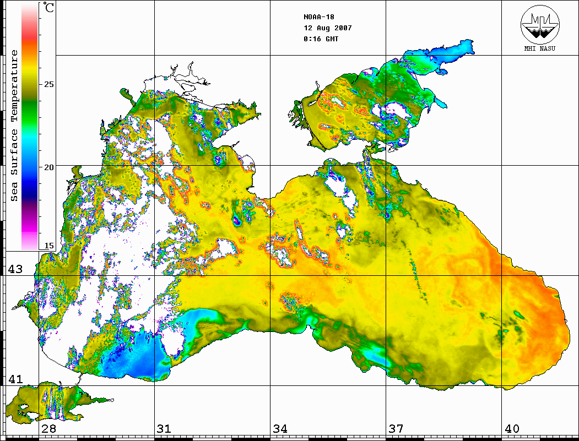This screenshot has width=579, height=441.
Task: Select the '0:16 GMT' time text
Action: [x=321, y=39]
